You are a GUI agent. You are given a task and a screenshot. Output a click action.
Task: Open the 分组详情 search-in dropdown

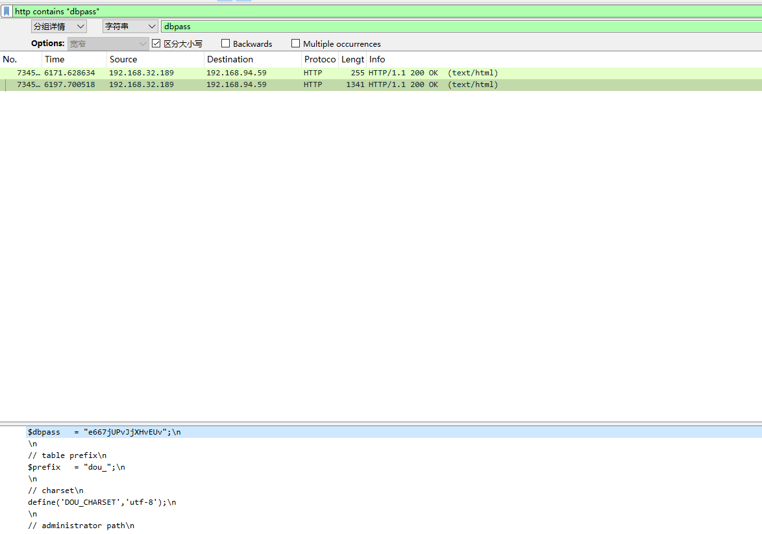click(59, 27)
